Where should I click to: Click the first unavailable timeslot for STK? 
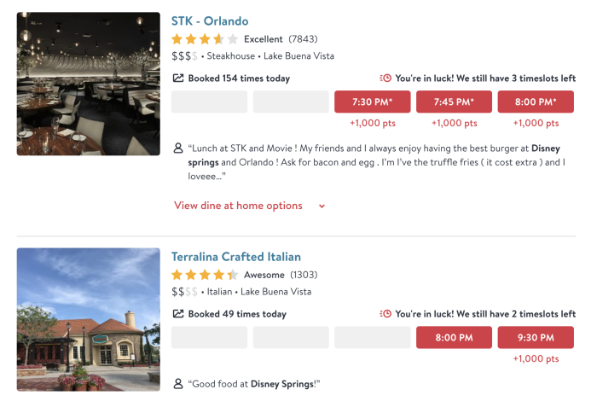(x=209, y=102)
